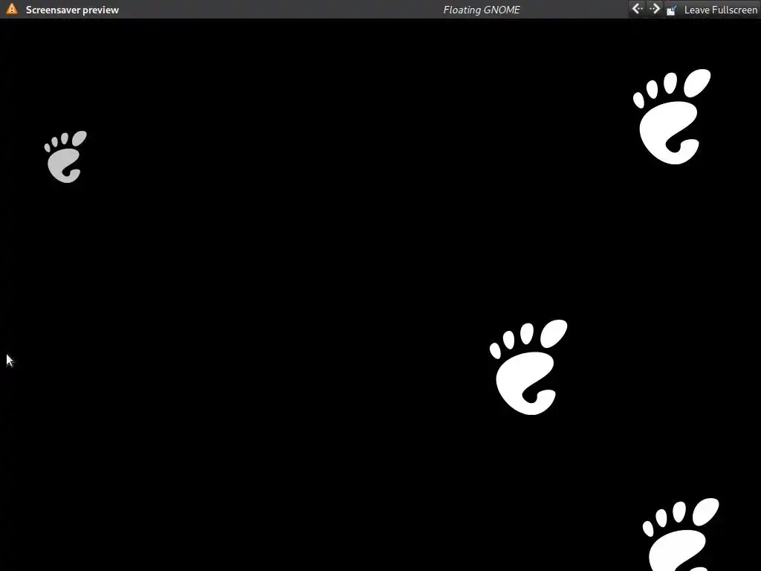
Task: Click the previous screensaver arrow button
Action: (x=637, y=9)
